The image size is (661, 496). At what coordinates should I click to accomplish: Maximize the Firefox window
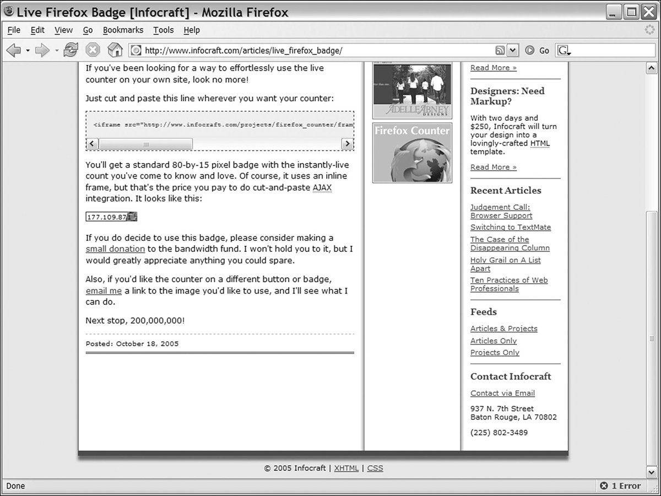(x=632, y=12)
